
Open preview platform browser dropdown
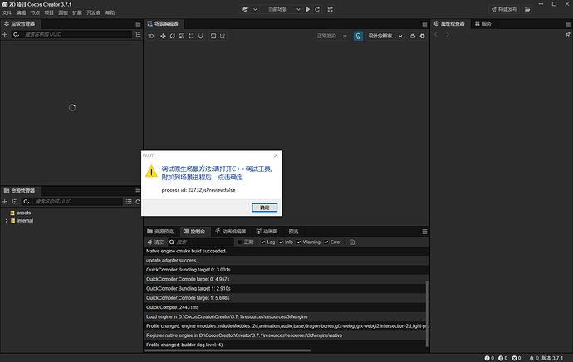pyautogui.click(x=249, y=9)
